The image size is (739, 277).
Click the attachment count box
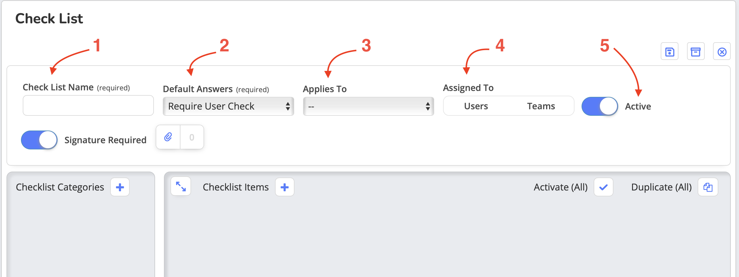point(192,137)
